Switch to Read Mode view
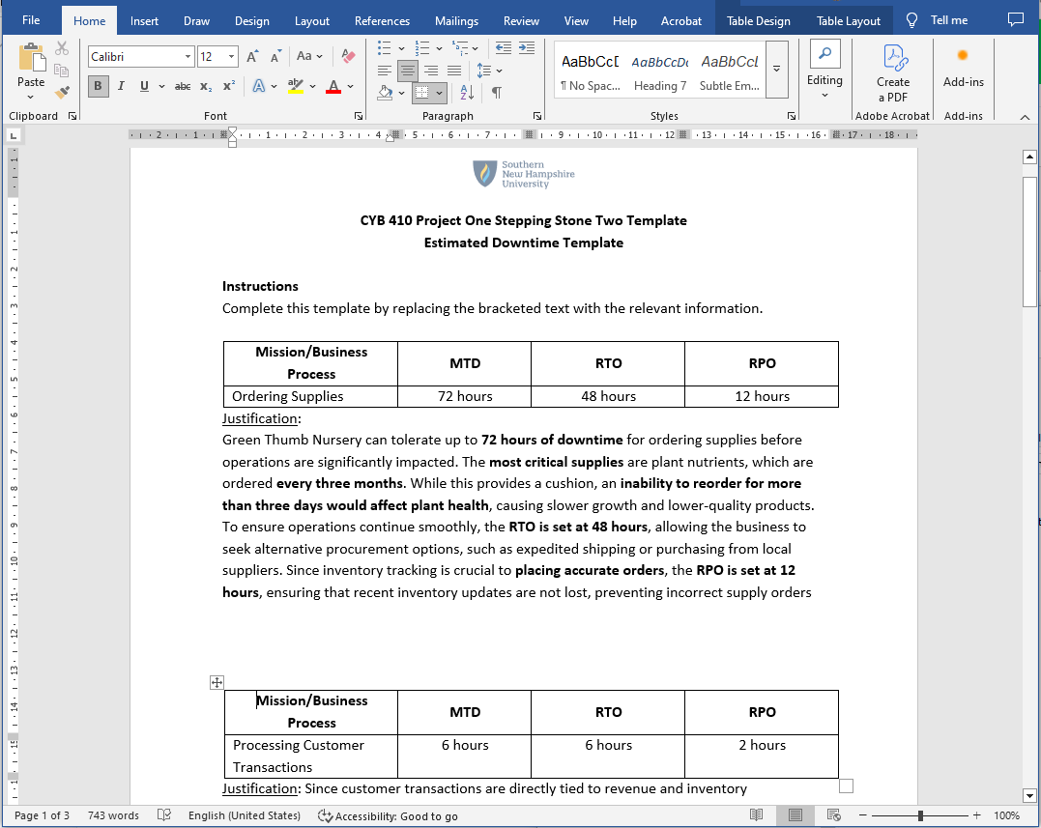Screen dimensions: 1041x828 point(756,814)
